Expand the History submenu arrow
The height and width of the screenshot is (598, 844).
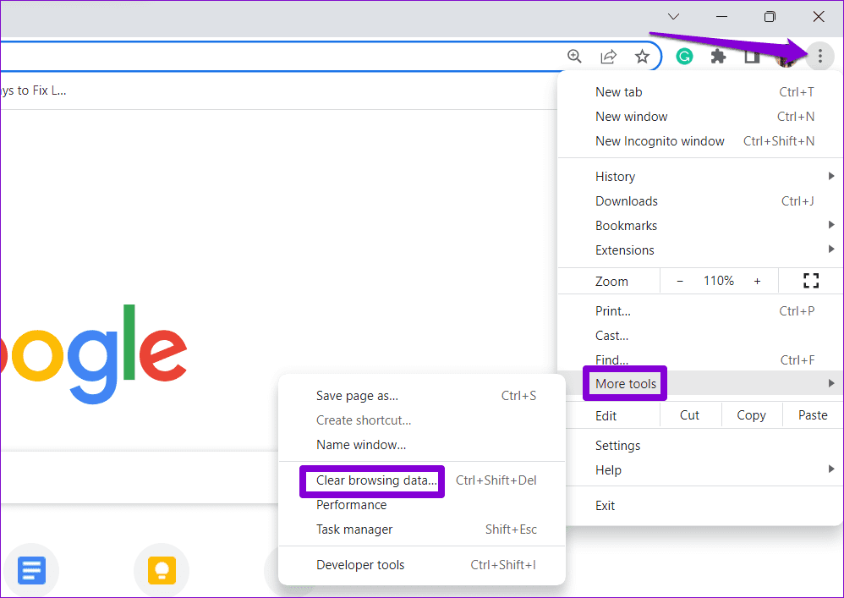tap(831, 176)
